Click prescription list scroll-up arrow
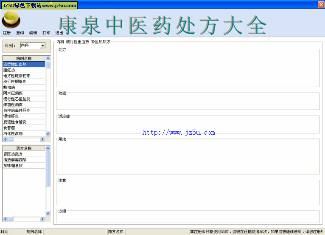 pos(48,148)
